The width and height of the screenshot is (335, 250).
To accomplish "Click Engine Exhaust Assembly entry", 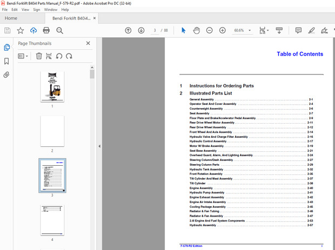I will (207, 198).
